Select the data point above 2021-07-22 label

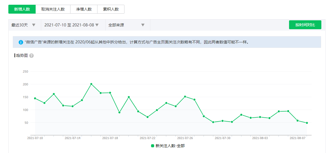[148, 117]
